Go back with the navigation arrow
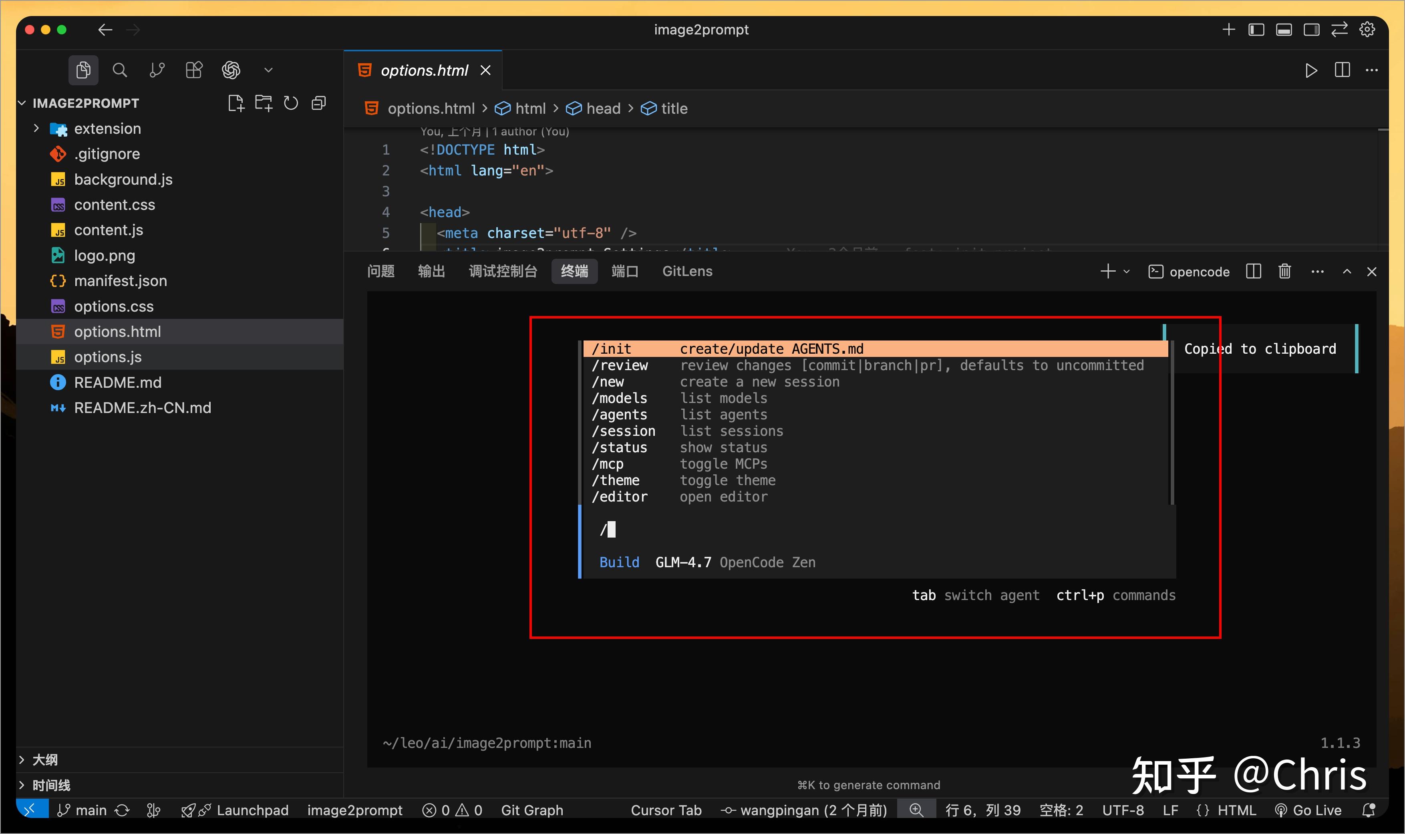The height and width of the screenshot is (834, 1405). click(105, 30)
